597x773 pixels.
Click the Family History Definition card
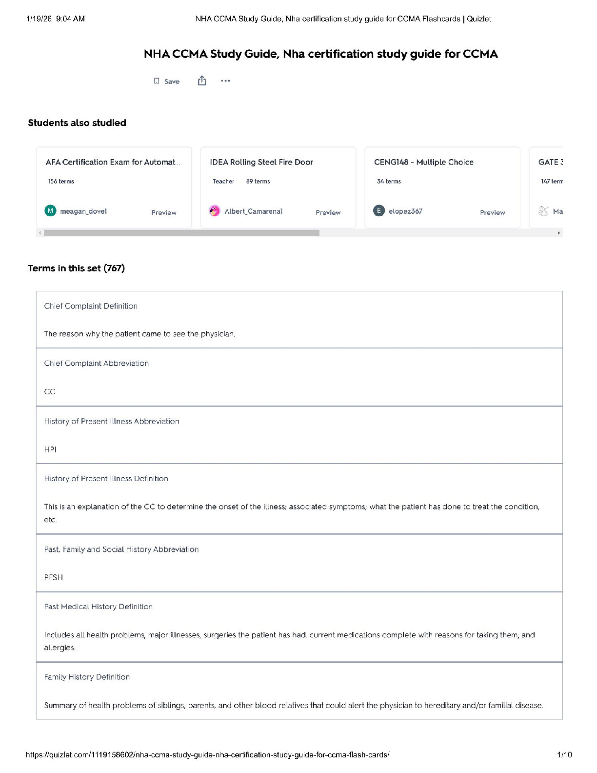(299, 691)
